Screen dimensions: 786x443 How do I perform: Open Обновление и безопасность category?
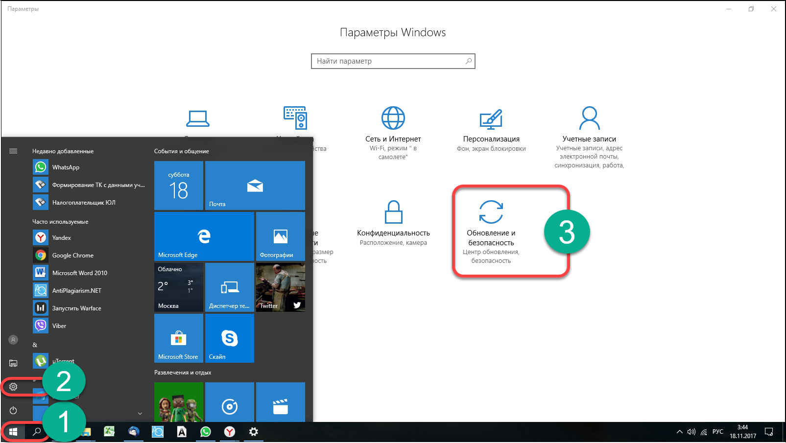pyautogui.click(x=491, y=232)
